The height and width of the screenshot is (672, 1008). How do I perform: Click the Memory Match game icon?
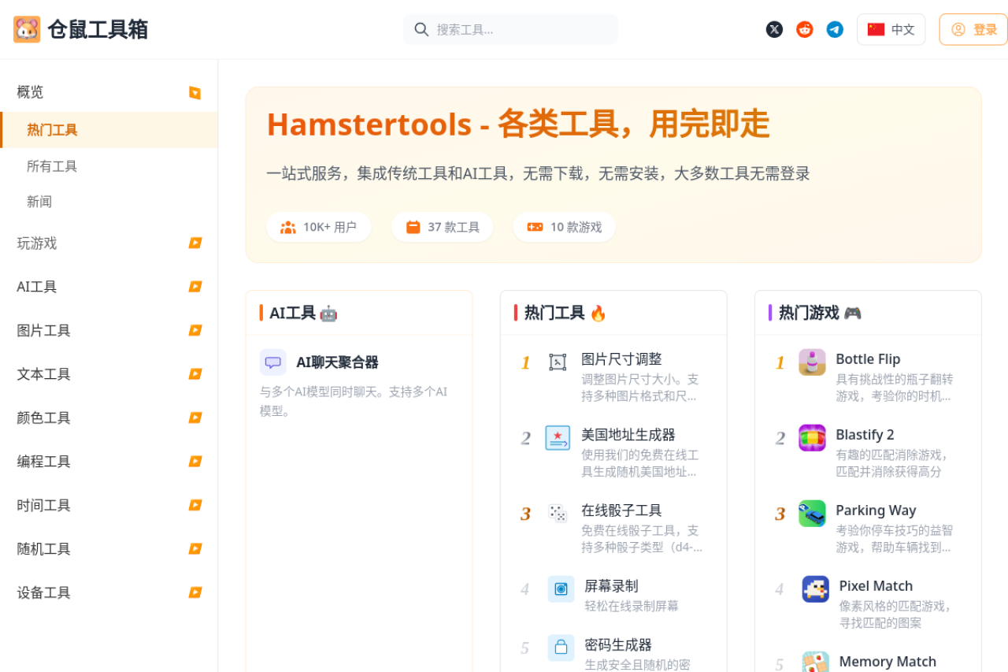(815, 662)
